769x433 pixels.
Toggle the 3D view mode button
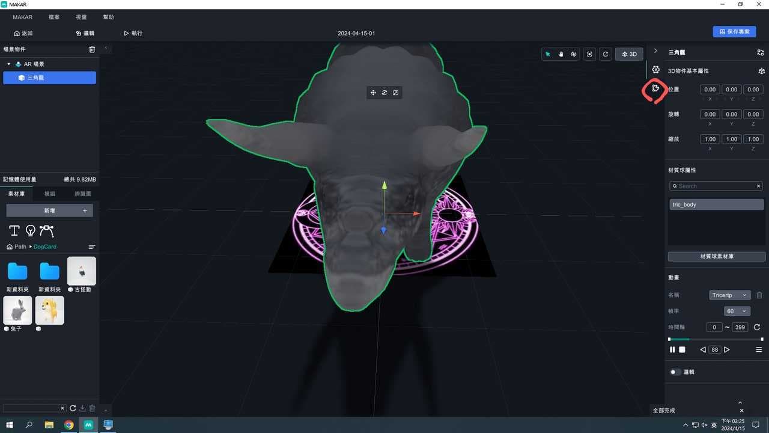pos(630,54)
